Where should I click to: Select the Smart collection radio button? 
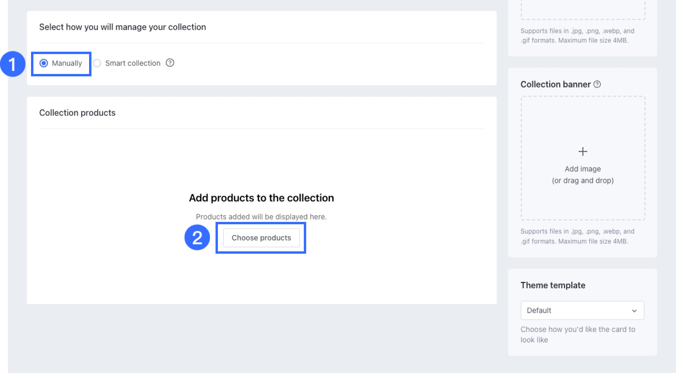pyautogui.click(x=97, y=63)
